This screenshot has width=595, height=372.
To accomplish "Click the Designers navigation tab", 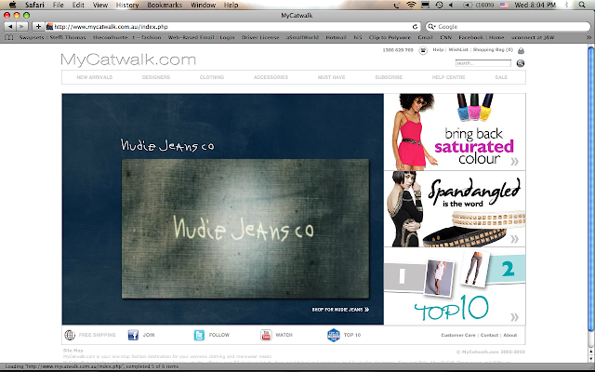I will click(156, 77).
